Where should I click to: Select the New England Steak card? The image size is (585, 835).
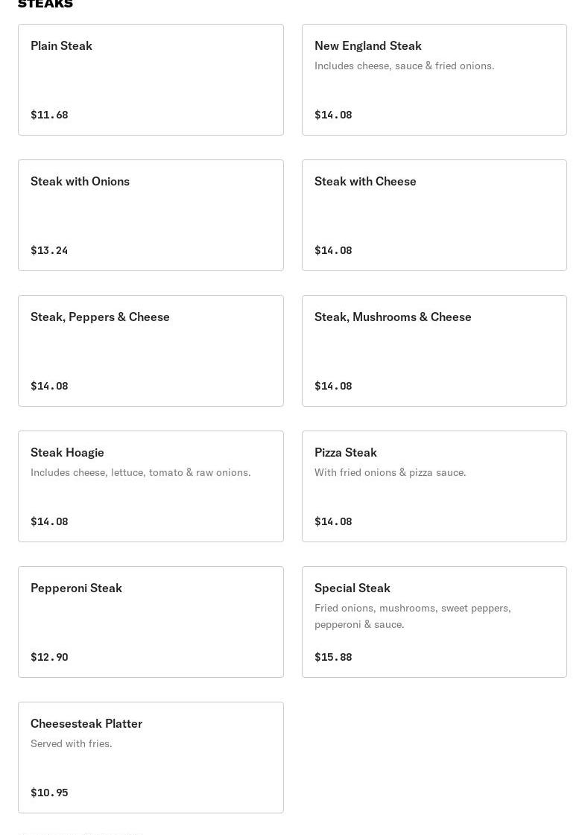pos(434,80)
